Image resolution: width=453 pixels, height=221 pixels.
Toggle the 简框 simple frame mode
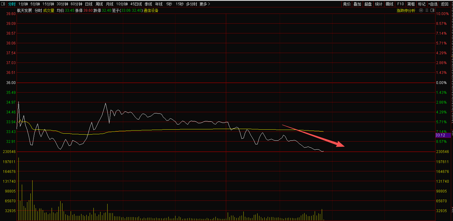click(x=411, y=4)
